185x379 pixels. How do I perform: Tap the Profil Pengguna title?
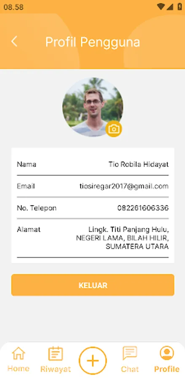[x=93, y=42]
